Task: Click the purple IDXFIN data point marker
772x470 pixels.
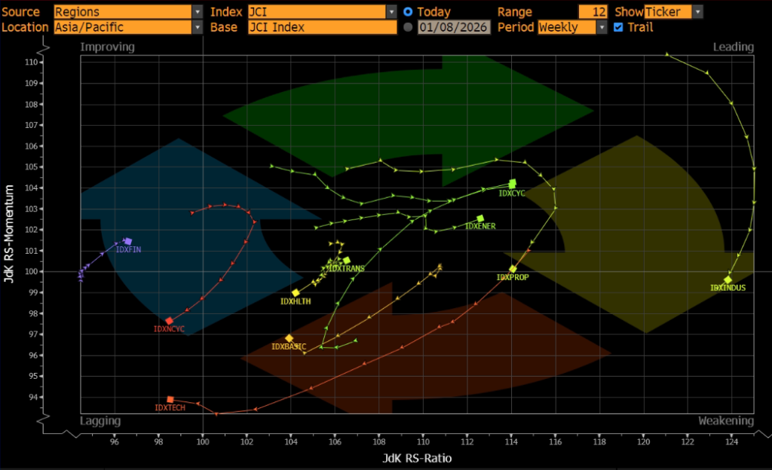Action: (x=128, y=242)
